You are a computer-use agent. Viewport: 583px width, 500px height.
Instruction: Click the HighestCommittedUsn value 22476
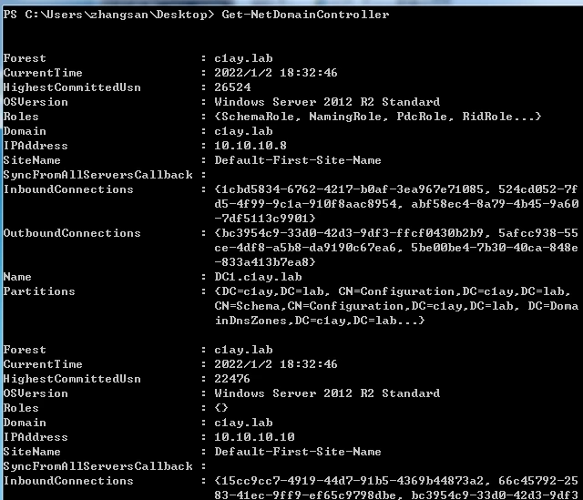pos(232,379)
